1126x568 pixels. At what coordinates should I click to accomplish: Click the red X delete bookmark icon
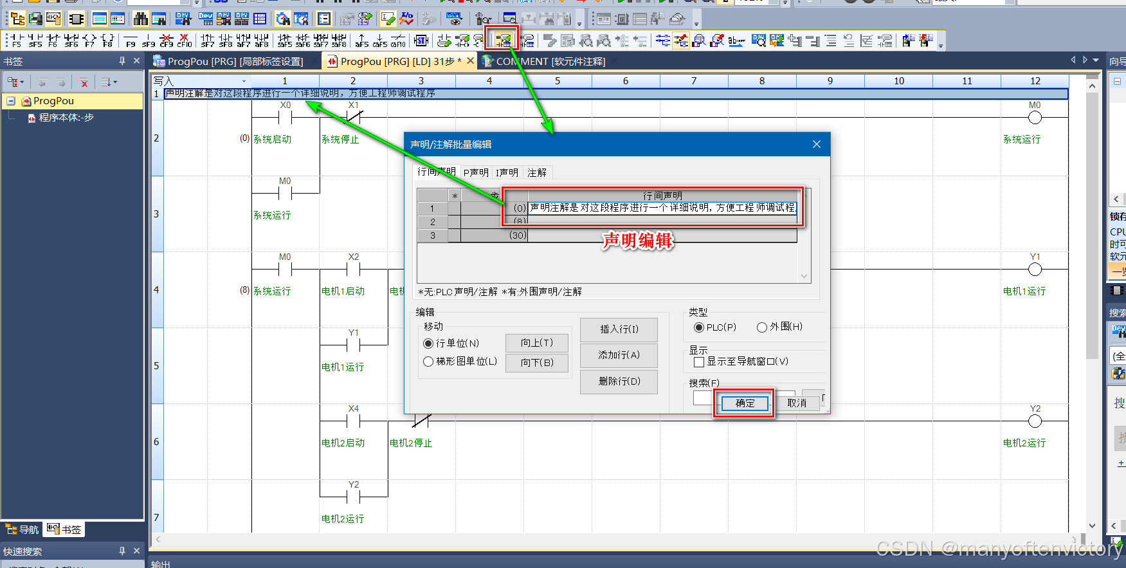84,82
